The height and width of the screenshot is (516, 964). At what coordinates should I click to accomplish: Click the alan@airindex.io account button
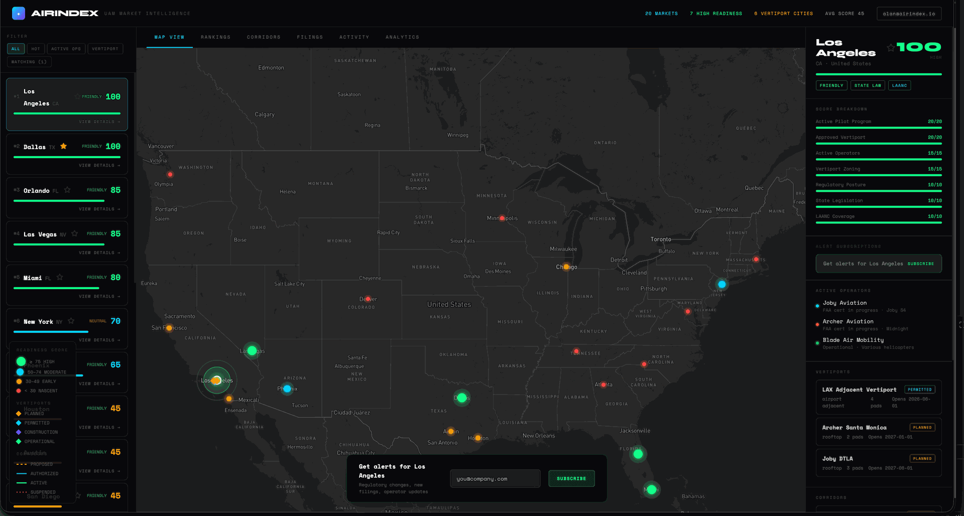click(909, 14)
